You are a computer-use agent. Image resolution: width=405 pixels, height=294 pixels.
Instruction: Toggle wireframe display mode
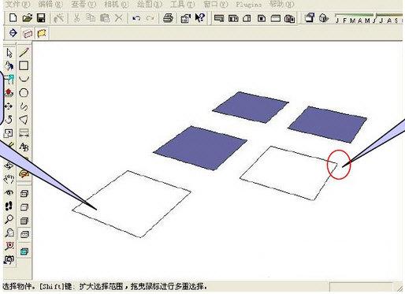(x=24, y=194)
